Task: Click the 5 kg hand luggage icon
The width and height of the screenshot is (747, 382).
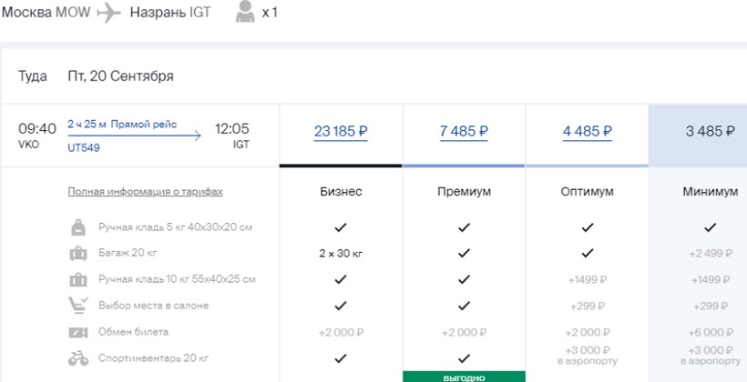Action: pos(78,227)
